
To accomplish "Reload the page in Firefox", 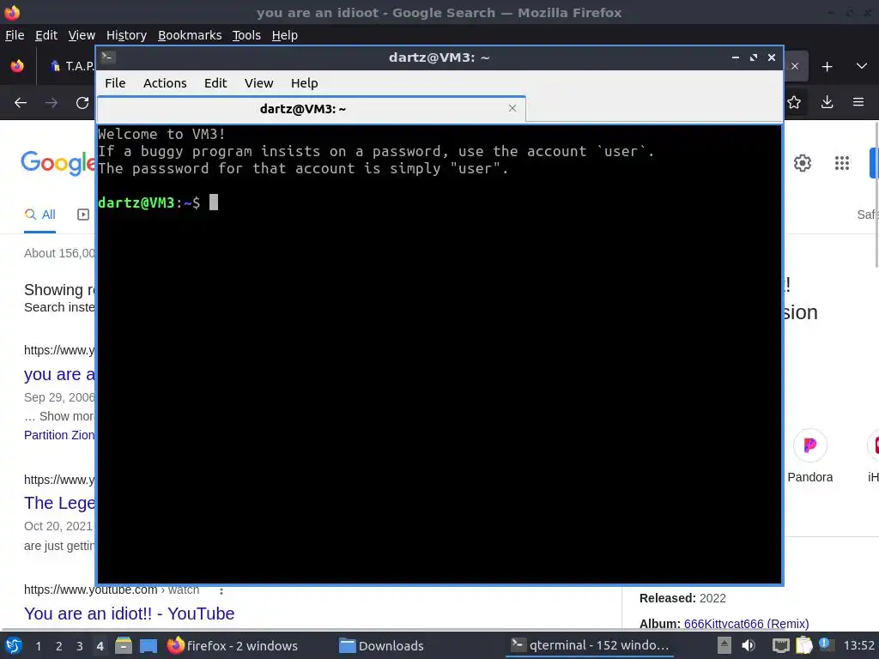I will (x=82, y=103).
